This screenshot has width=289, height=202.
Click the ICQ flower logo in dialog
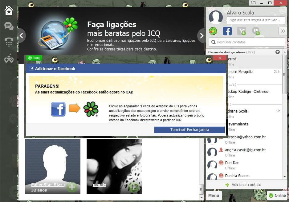pyautogui.click(x=91, y=109)
